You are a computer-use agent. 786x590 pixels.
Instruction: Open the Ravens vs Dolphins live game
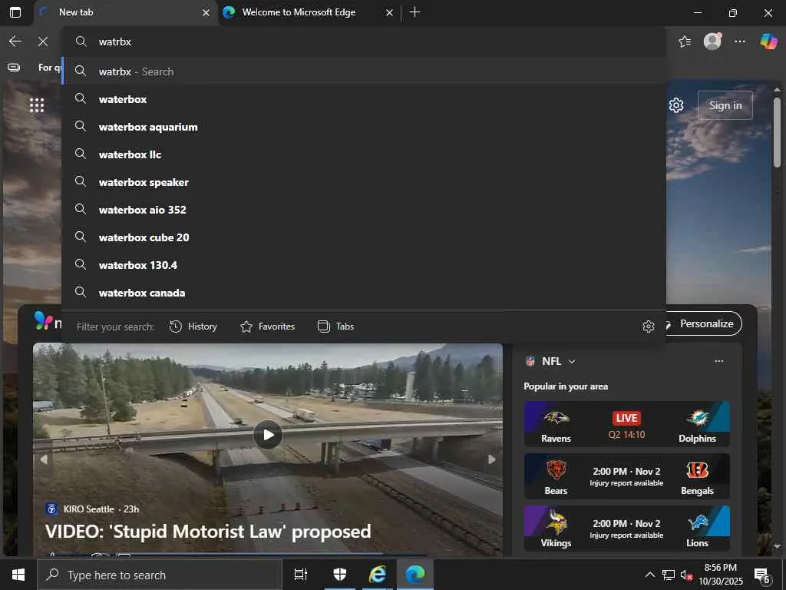tap(626, 424)
